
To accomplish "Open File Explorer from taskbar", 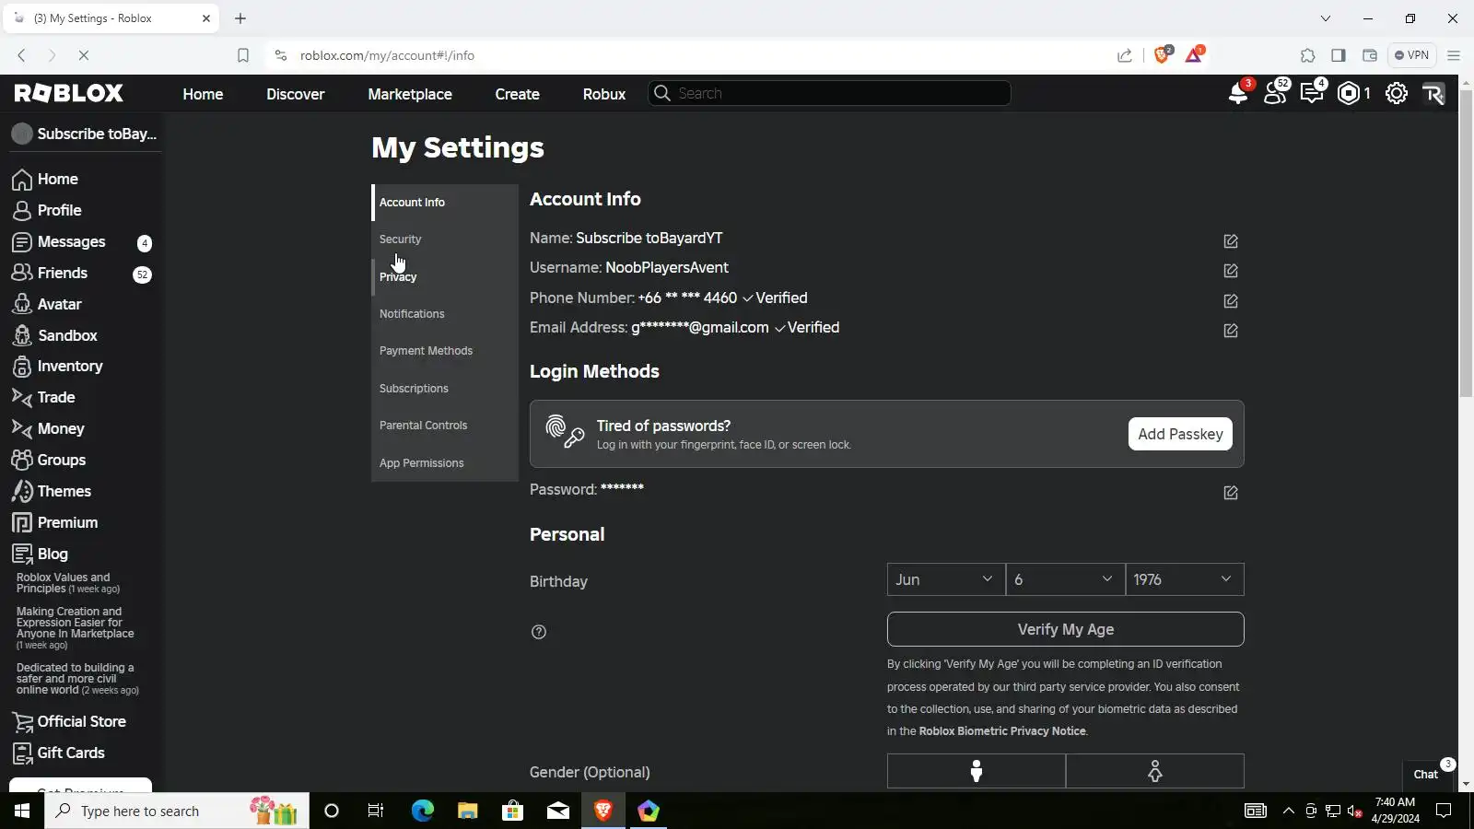I will coord(467,811).
